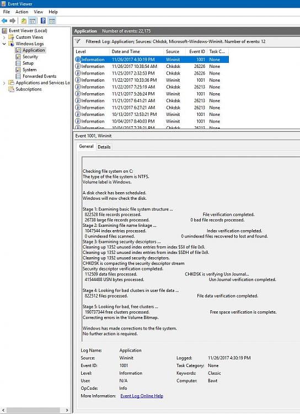Click the Custom Views folder icon
The image size is (300, 414).
[12, 37]
